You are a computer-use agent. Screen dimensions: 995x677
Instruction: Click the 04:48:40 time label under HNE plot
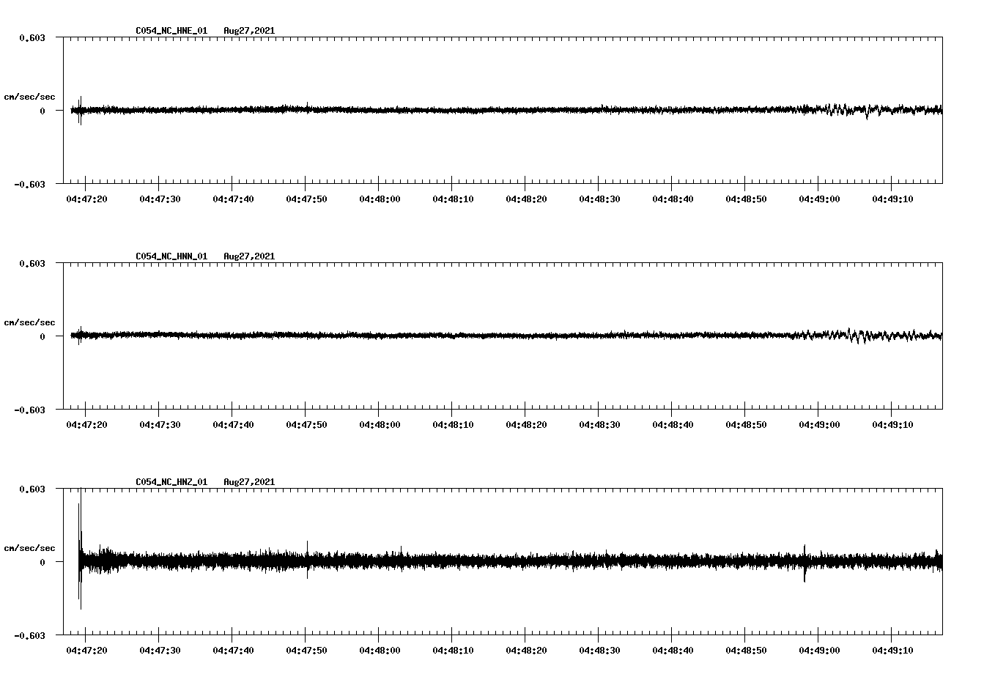pos(673,199)
